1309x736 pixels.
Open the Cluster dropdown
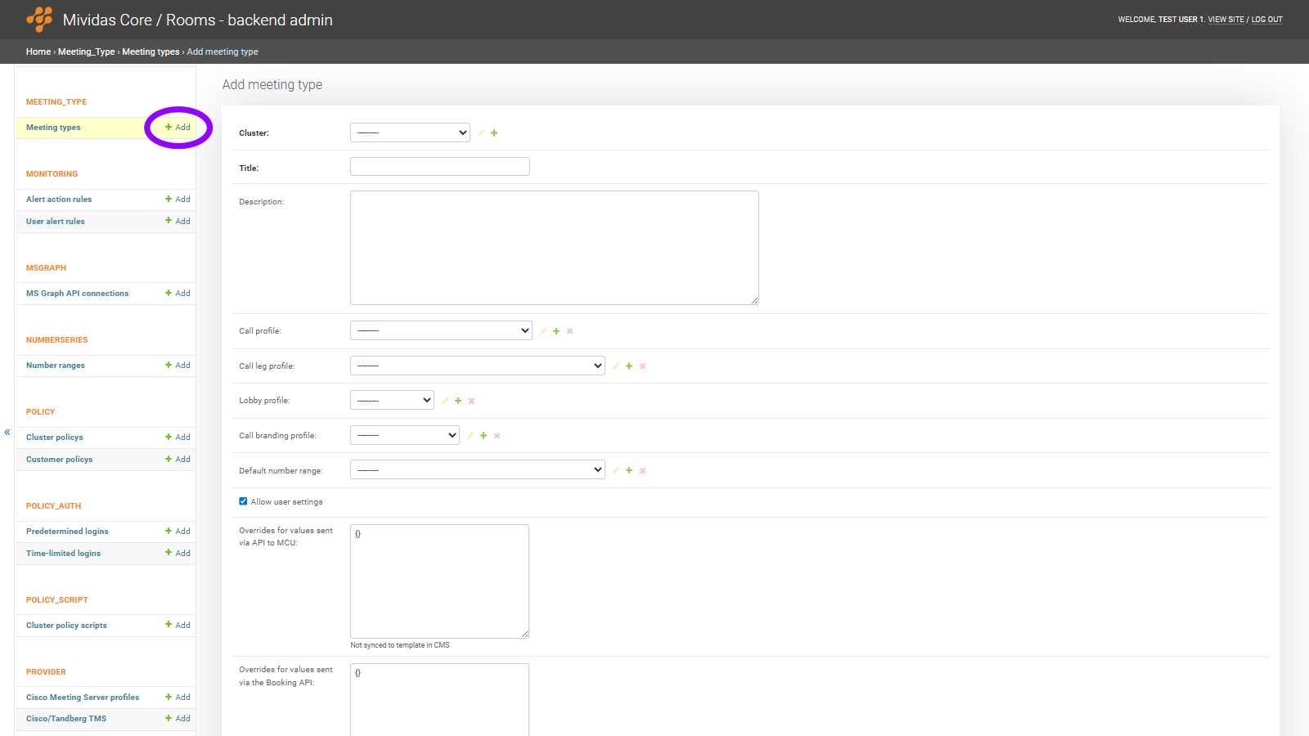410,132
